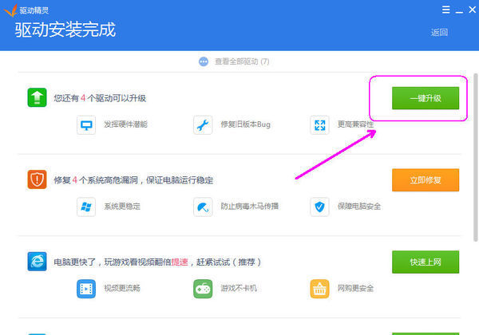Image resolution: width=479 pixels, height=335 pixels.
Task: Click the 视频更流畅 label
Action: (122, 288)
